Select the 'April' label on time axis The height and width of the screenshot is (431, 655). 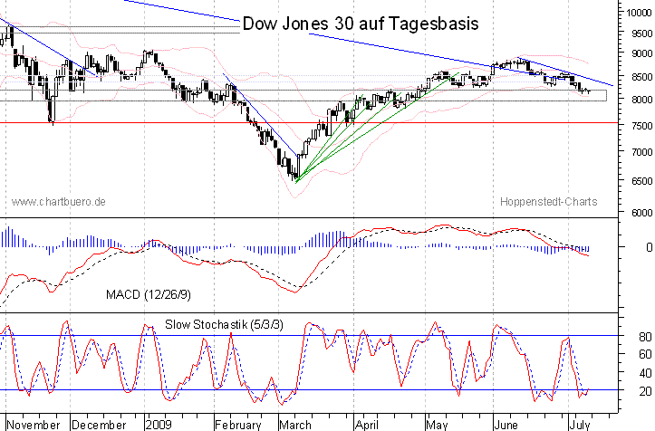(366, 426)
